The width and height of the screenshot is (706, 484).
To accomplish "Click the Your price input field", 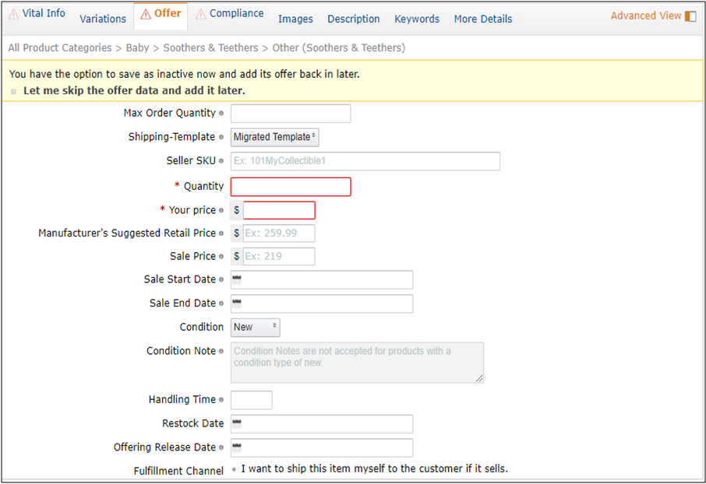I will [279, 210].
